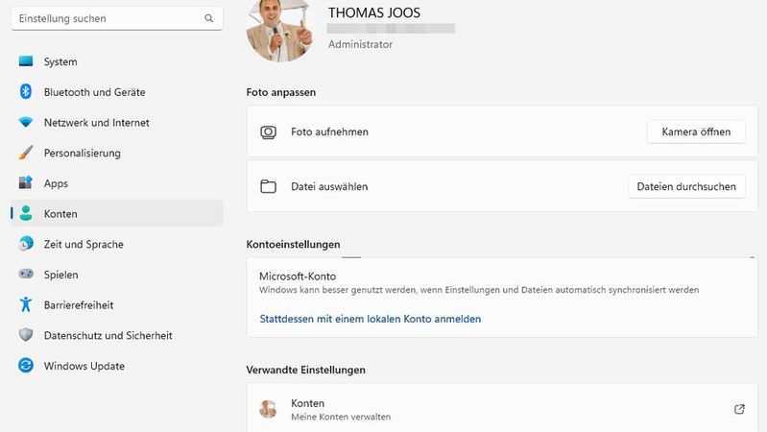Click the Foto aufnehmen label
Viewport: 767px width, 432px height.
(x=329, y=132)
